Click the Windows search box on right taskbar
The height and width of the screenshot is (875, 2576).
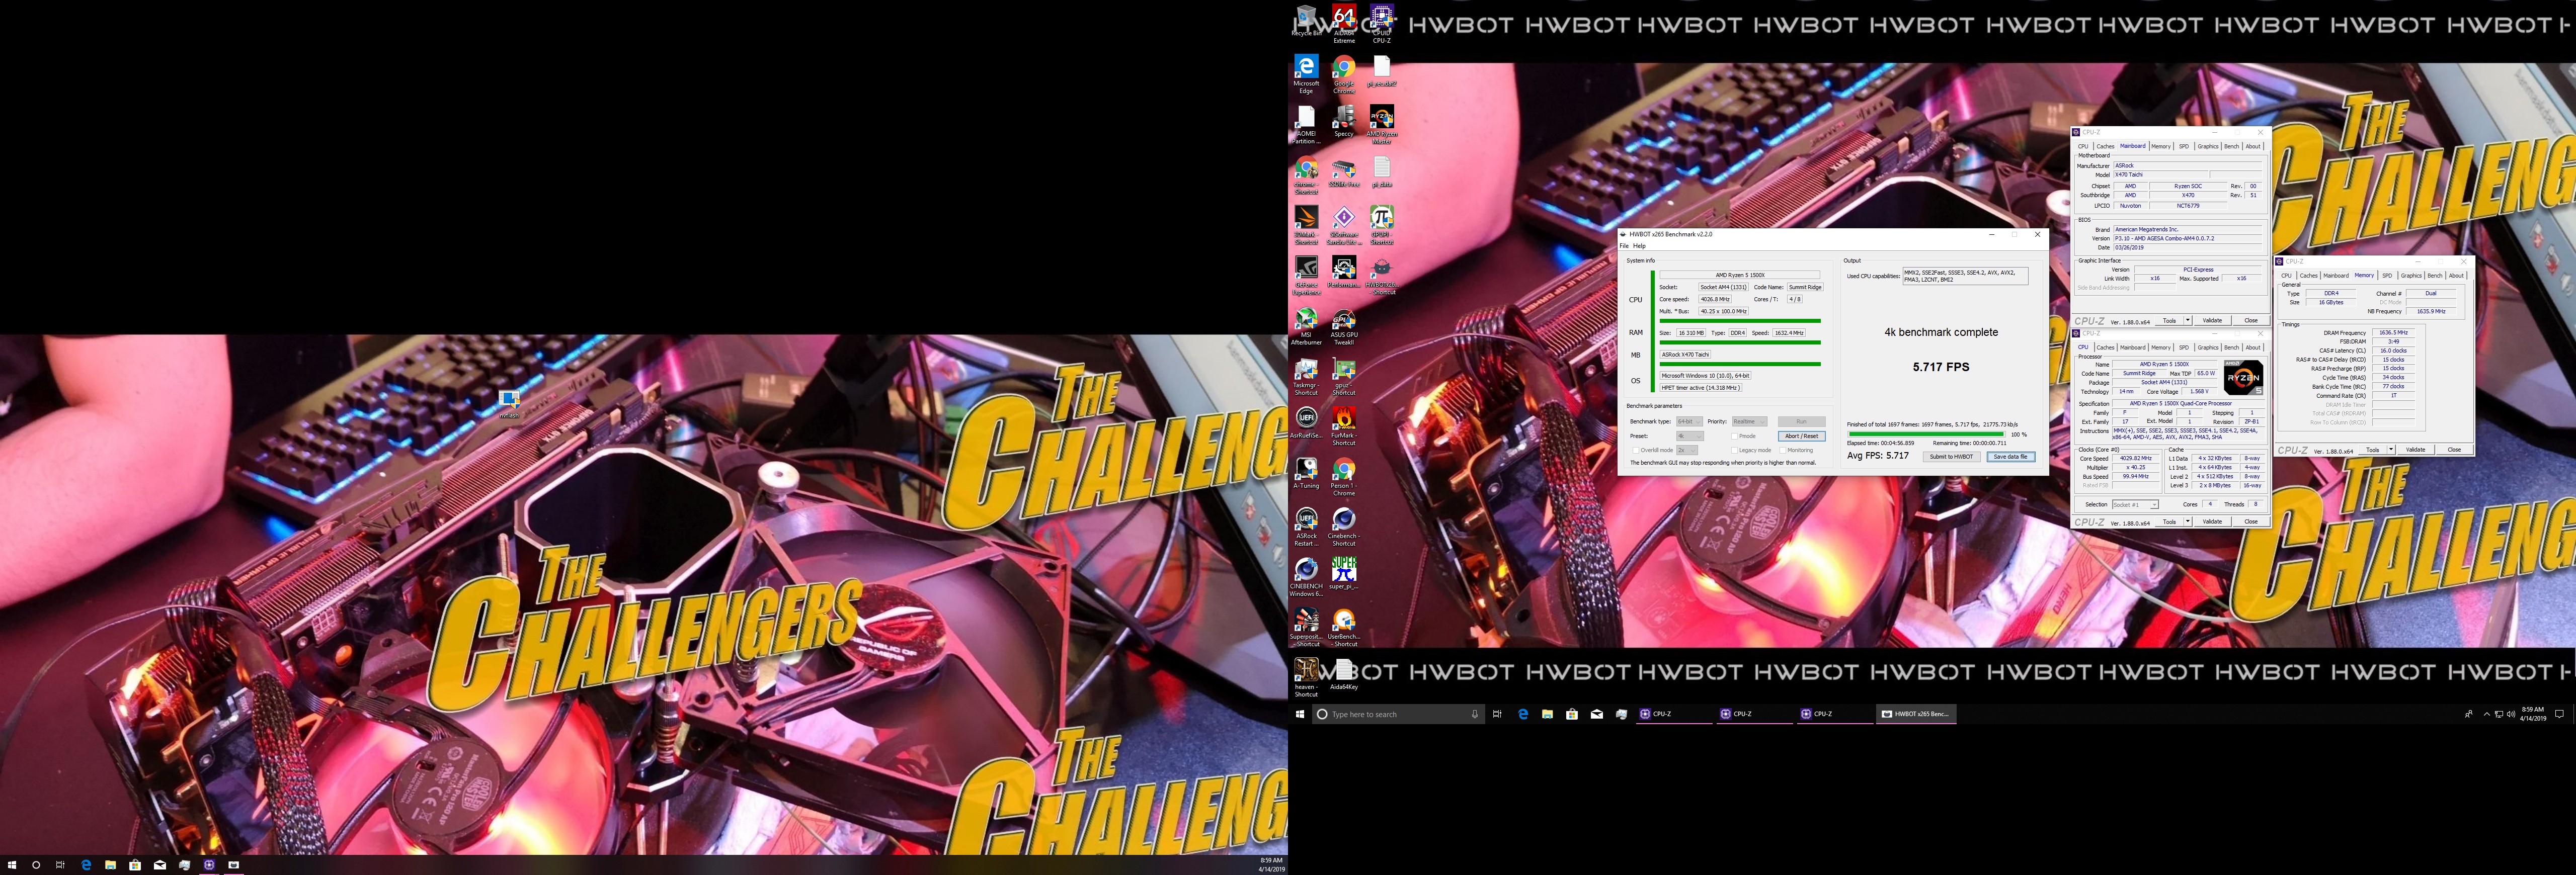1397,714
